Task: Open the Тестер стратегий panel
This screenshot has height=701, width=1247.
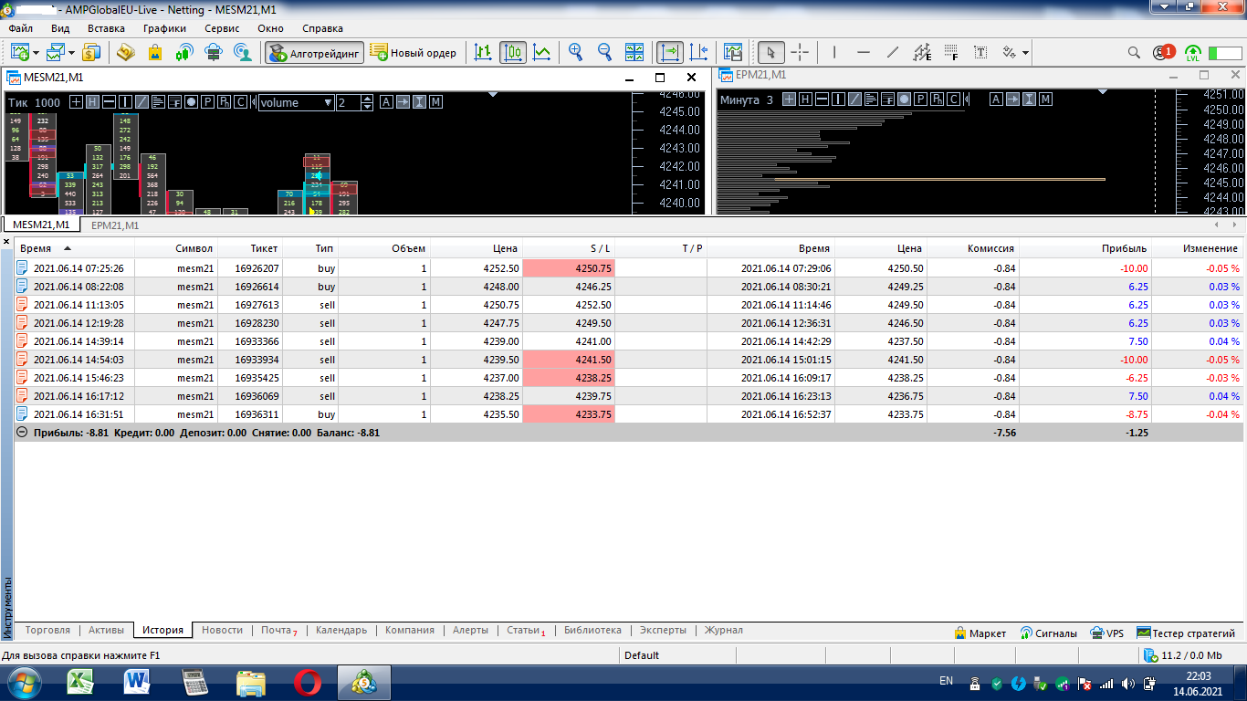Action: coord(1186,633)
